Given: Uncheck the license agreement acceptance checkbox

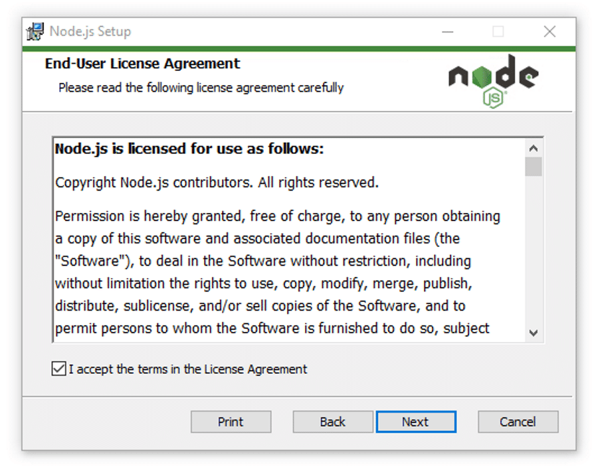Looking at the screenshot, I should click(58, 369).
